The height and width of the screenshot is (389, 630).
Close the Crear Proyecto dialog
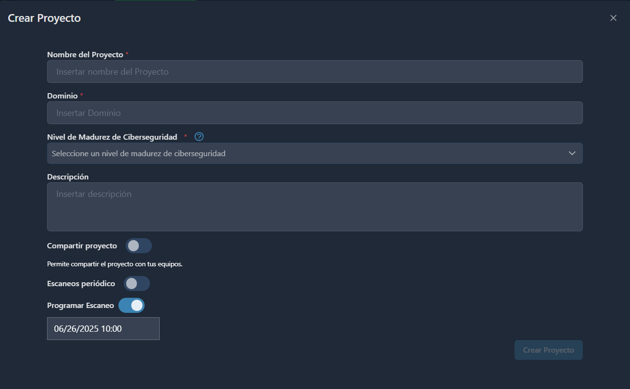click(613, 18)
